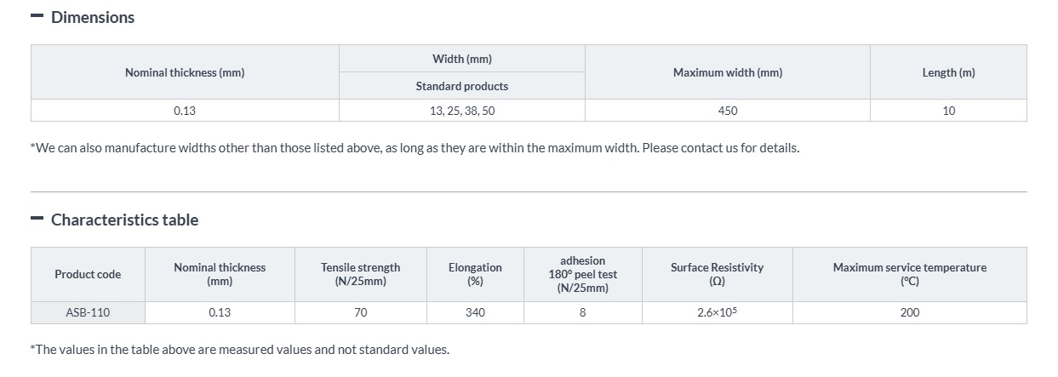The height and width of the screenshot is (377, 1058).
Task: Click the Elongation (%) column header
Action: tap(475, 274)
